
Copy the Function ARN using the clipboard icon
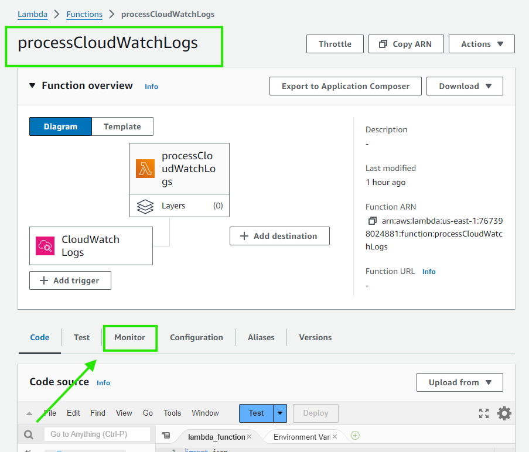point(371,221)
